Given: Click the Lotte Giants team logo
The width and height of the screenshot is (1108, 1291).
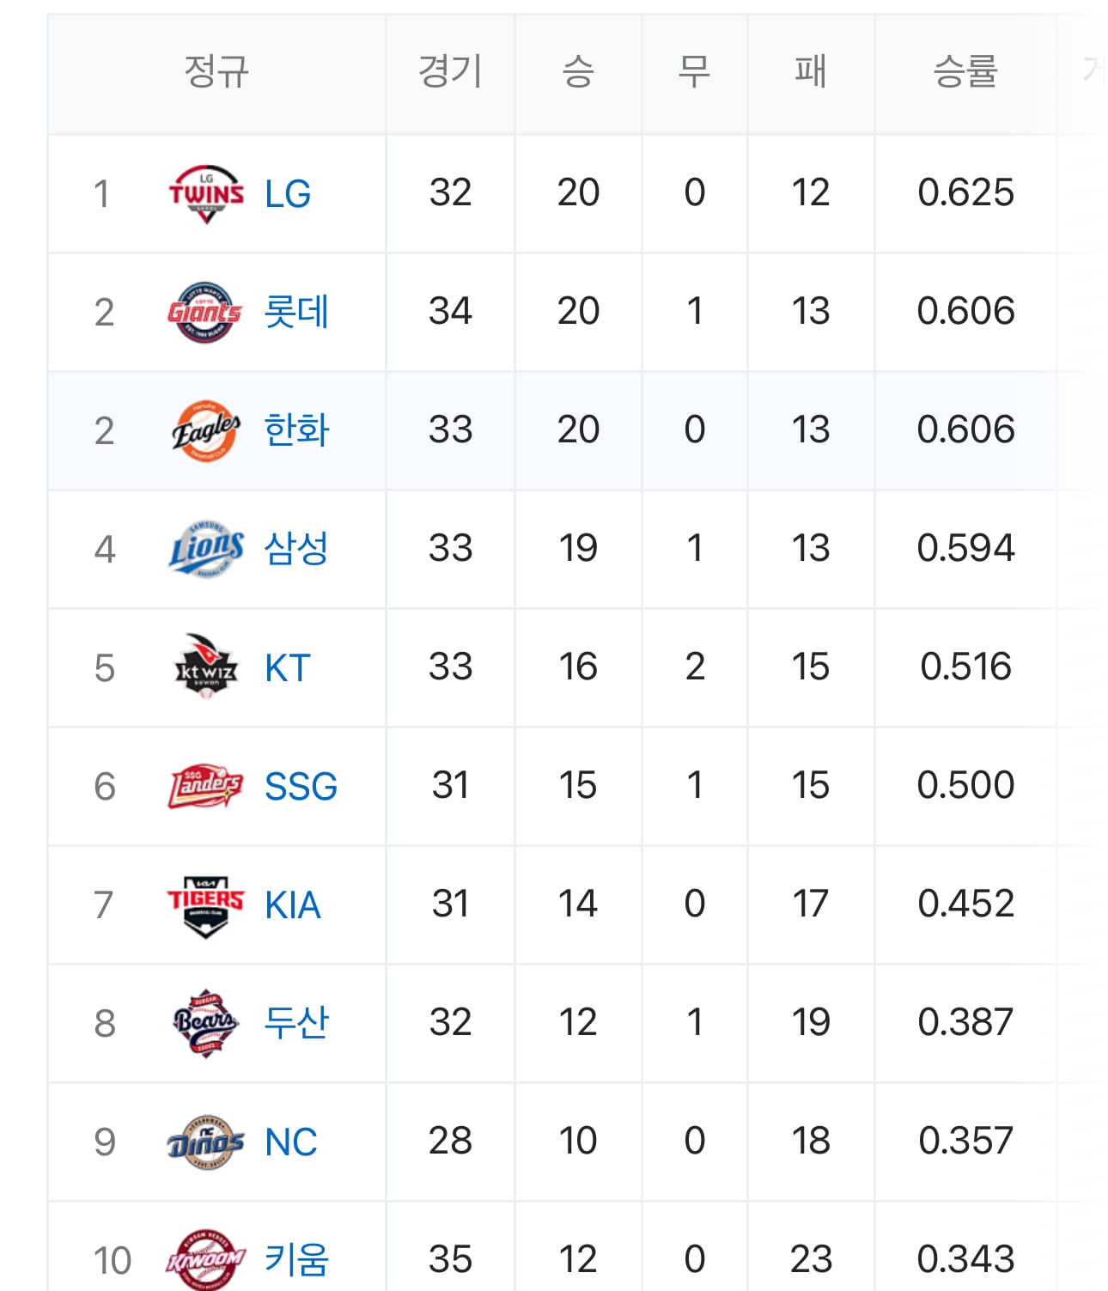Looking at the screenshot, I should (x=205, y=312).
